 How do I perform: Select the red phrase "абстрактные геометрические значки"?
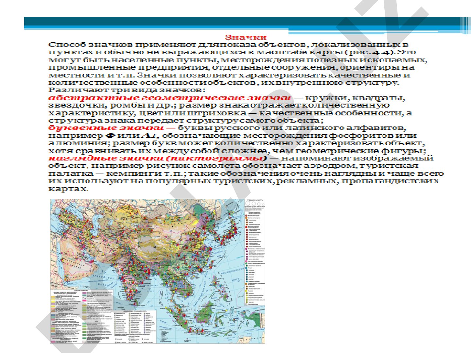click(170, 98)
